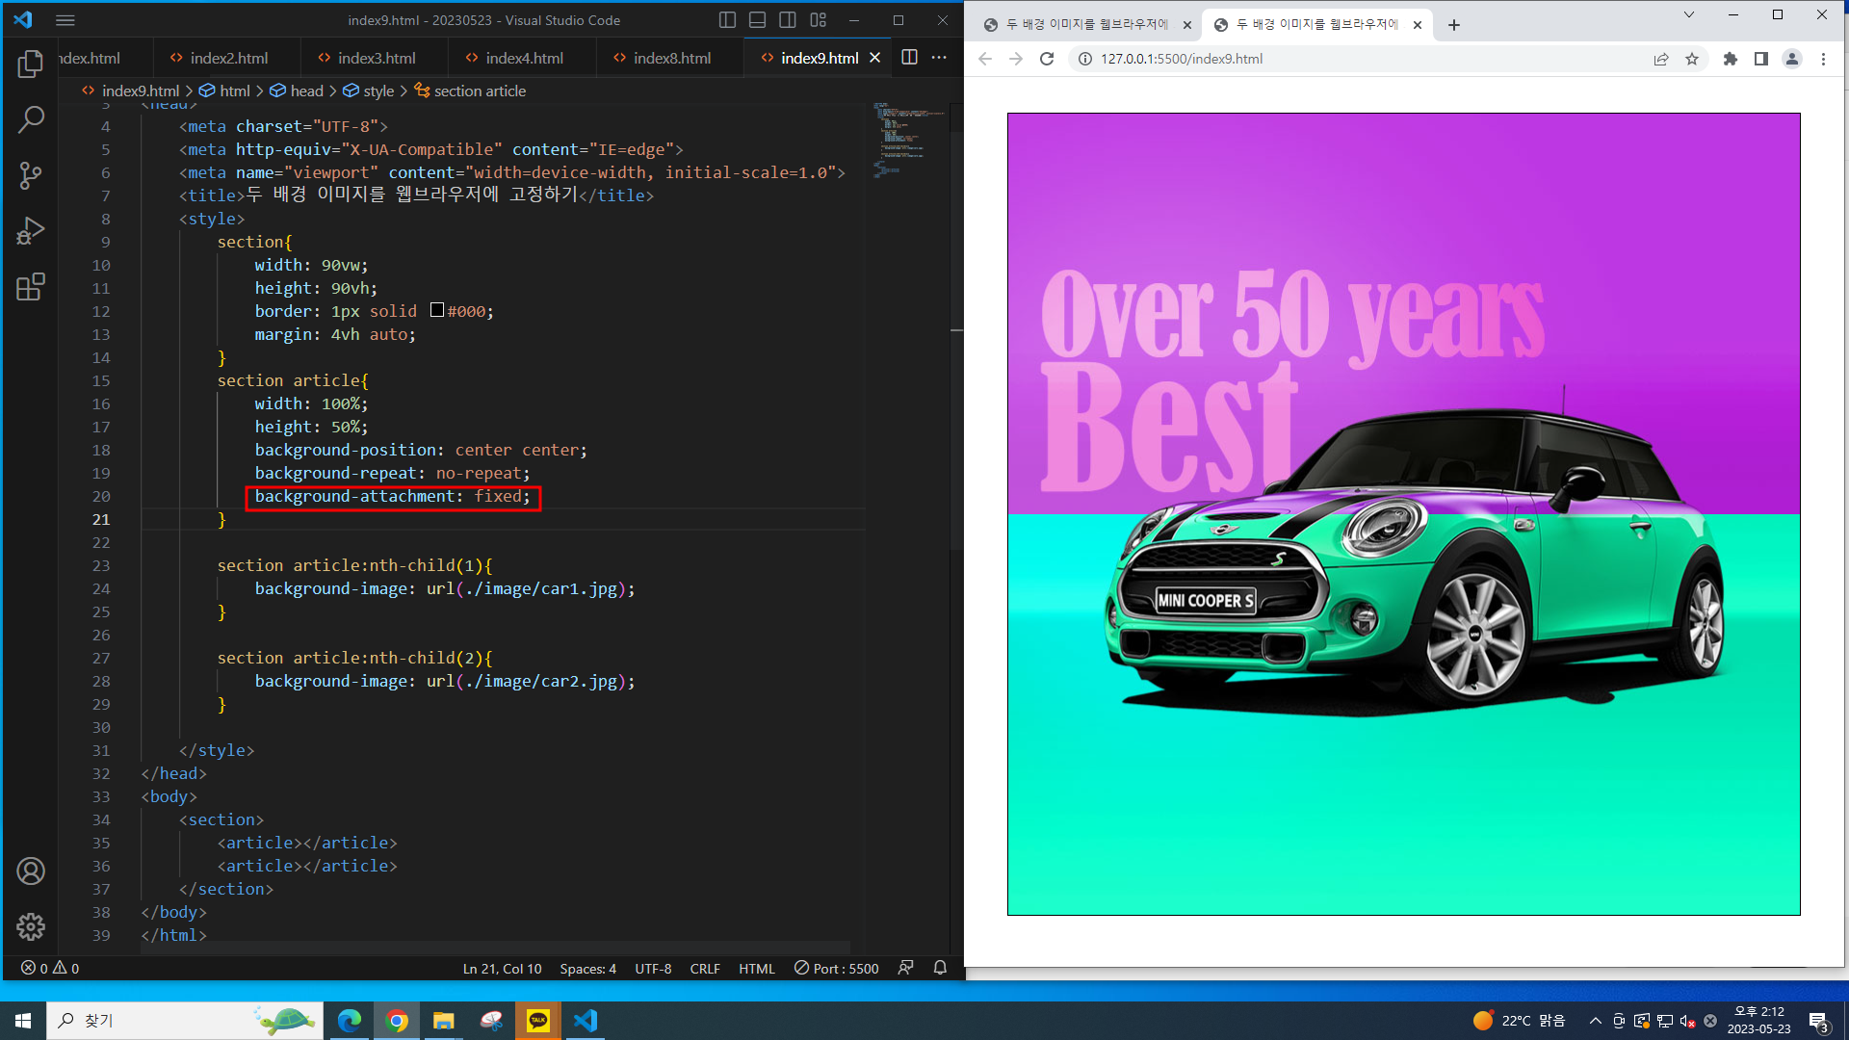The image size is (1849, 1040).
Task: Bookmark this page with the star icon
Action: [x=1692, y=59]
